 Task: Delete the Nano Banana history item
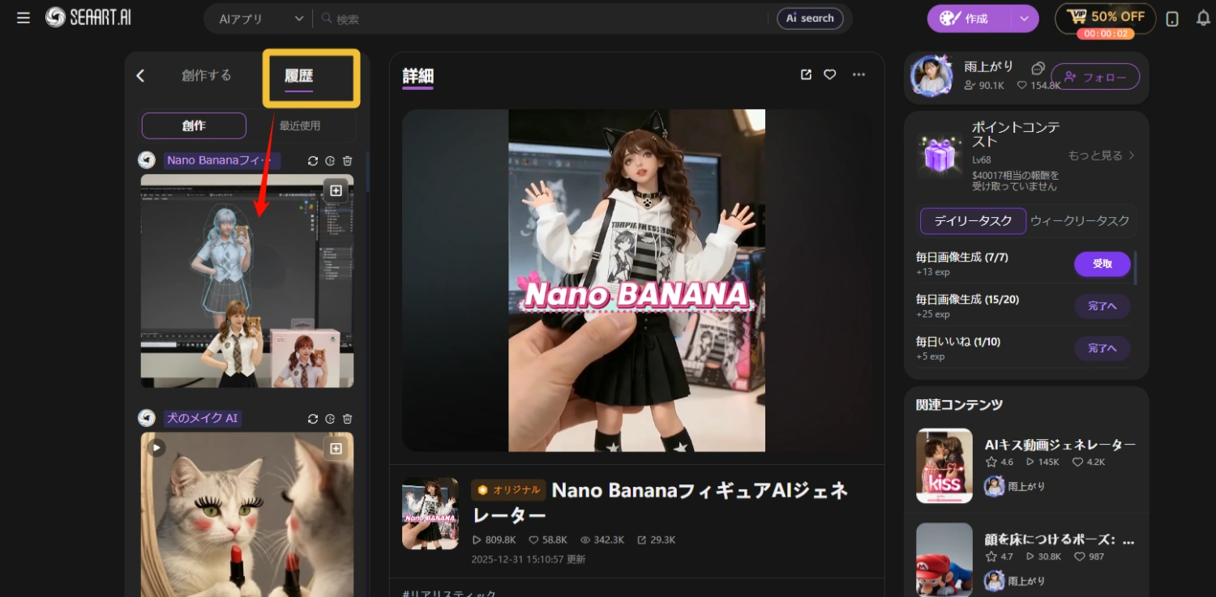347,160
